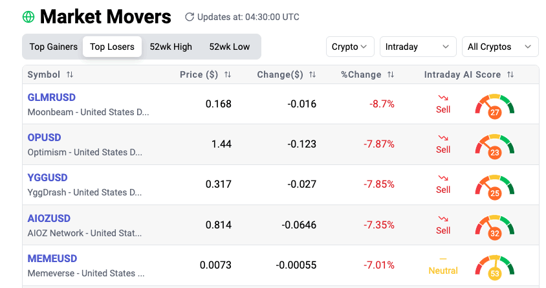Viewport: 546px width, 288px height.
Task: Sort table by Symbol column arrows
Action: tap(70, 75)
